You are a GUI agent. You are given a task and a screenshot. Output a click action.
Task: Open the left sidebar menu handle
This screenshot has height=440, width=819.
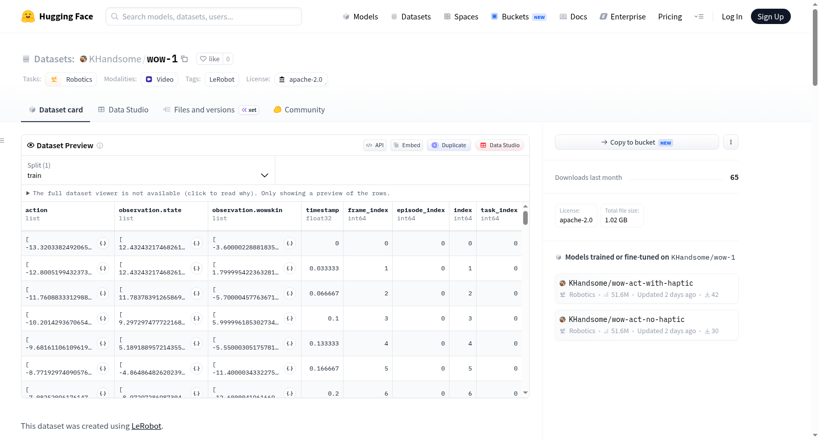(2, 141)
